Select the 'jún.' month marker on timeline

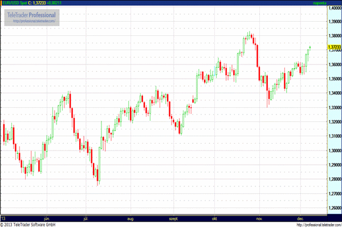coord(47,219)
